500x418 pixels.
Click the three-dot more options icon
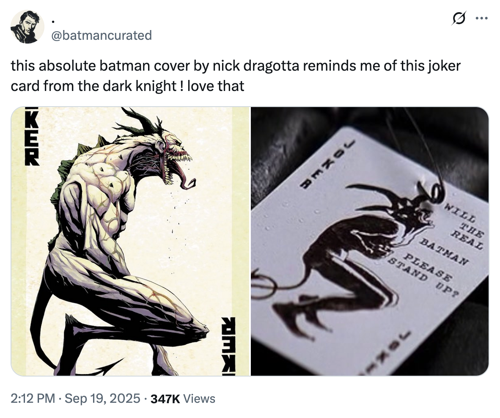[481, 19]
